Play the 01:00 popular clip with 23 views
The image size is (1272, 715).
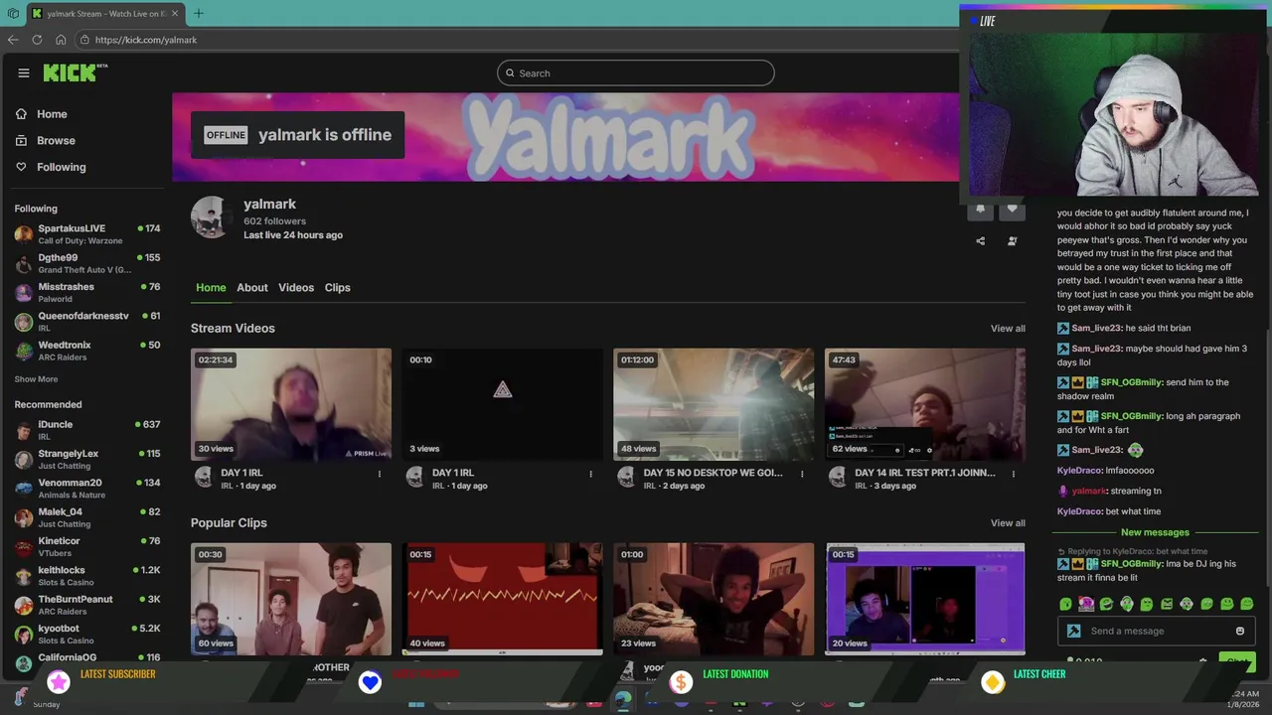[714, 599]
